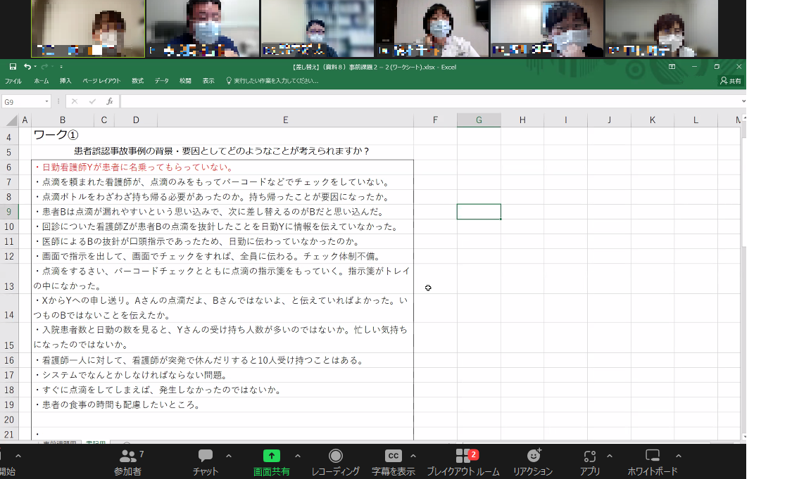Image resolution: width=811 pixels, height=479 pixels.
Task: Toggle captions with the CC button
Action: 393,456
